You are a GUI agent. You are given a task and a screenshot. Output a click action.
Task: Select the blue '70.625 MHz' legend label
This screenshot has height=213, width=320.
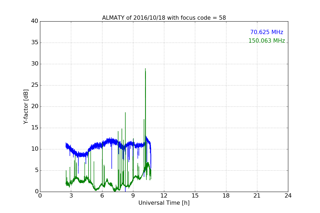coord(267,32)
